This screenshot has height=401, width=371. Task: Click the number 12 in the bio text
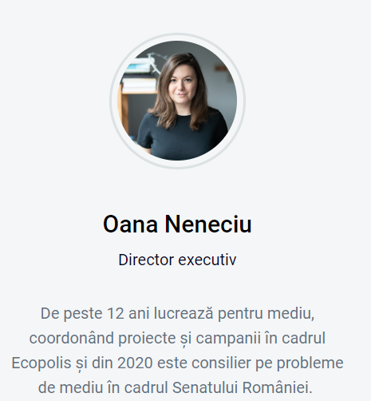[116, 313]
